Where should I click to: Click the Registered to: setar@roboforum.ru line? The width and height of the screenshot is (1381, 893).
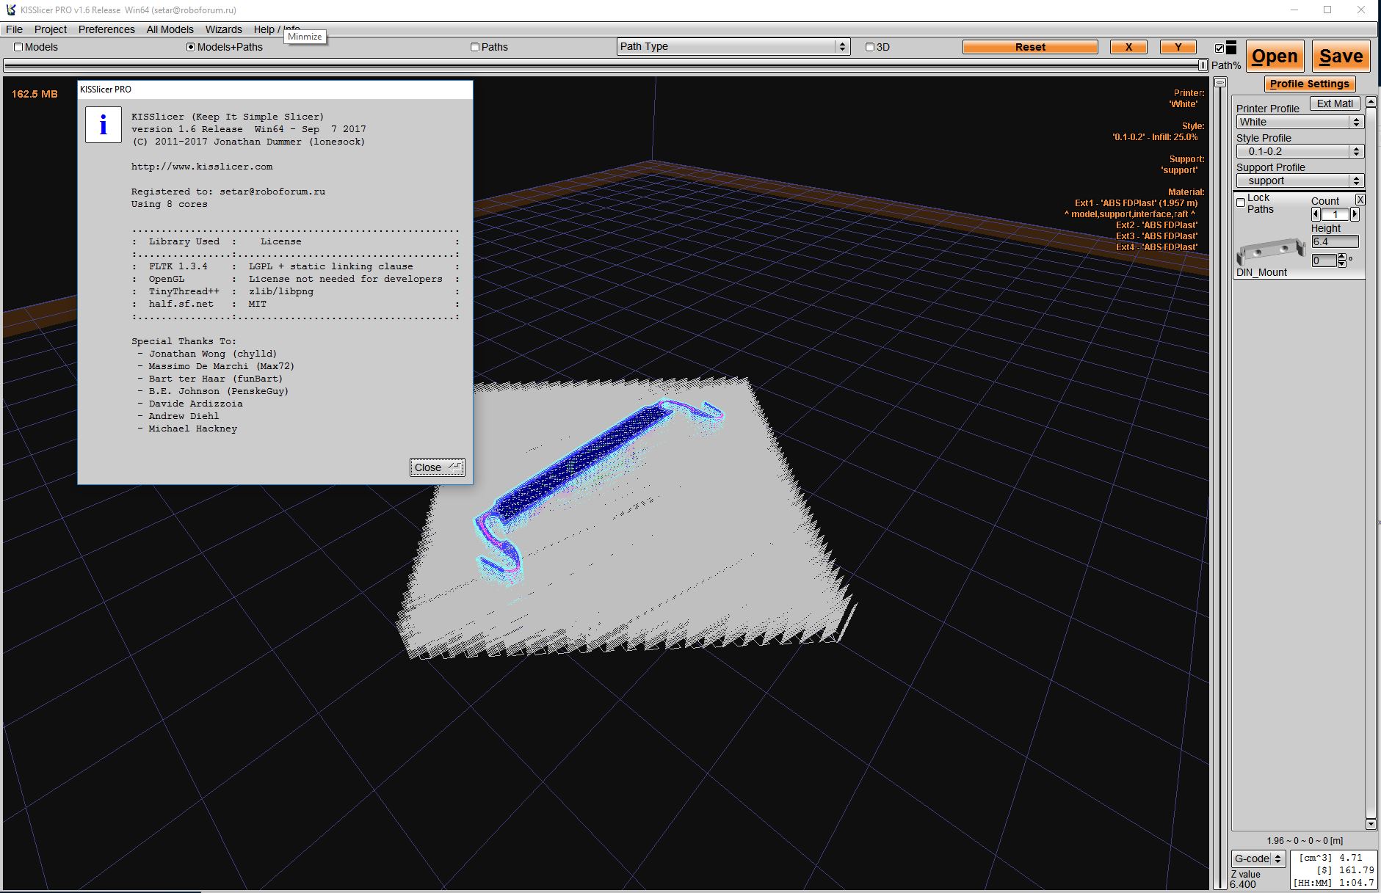coord(228,192)
